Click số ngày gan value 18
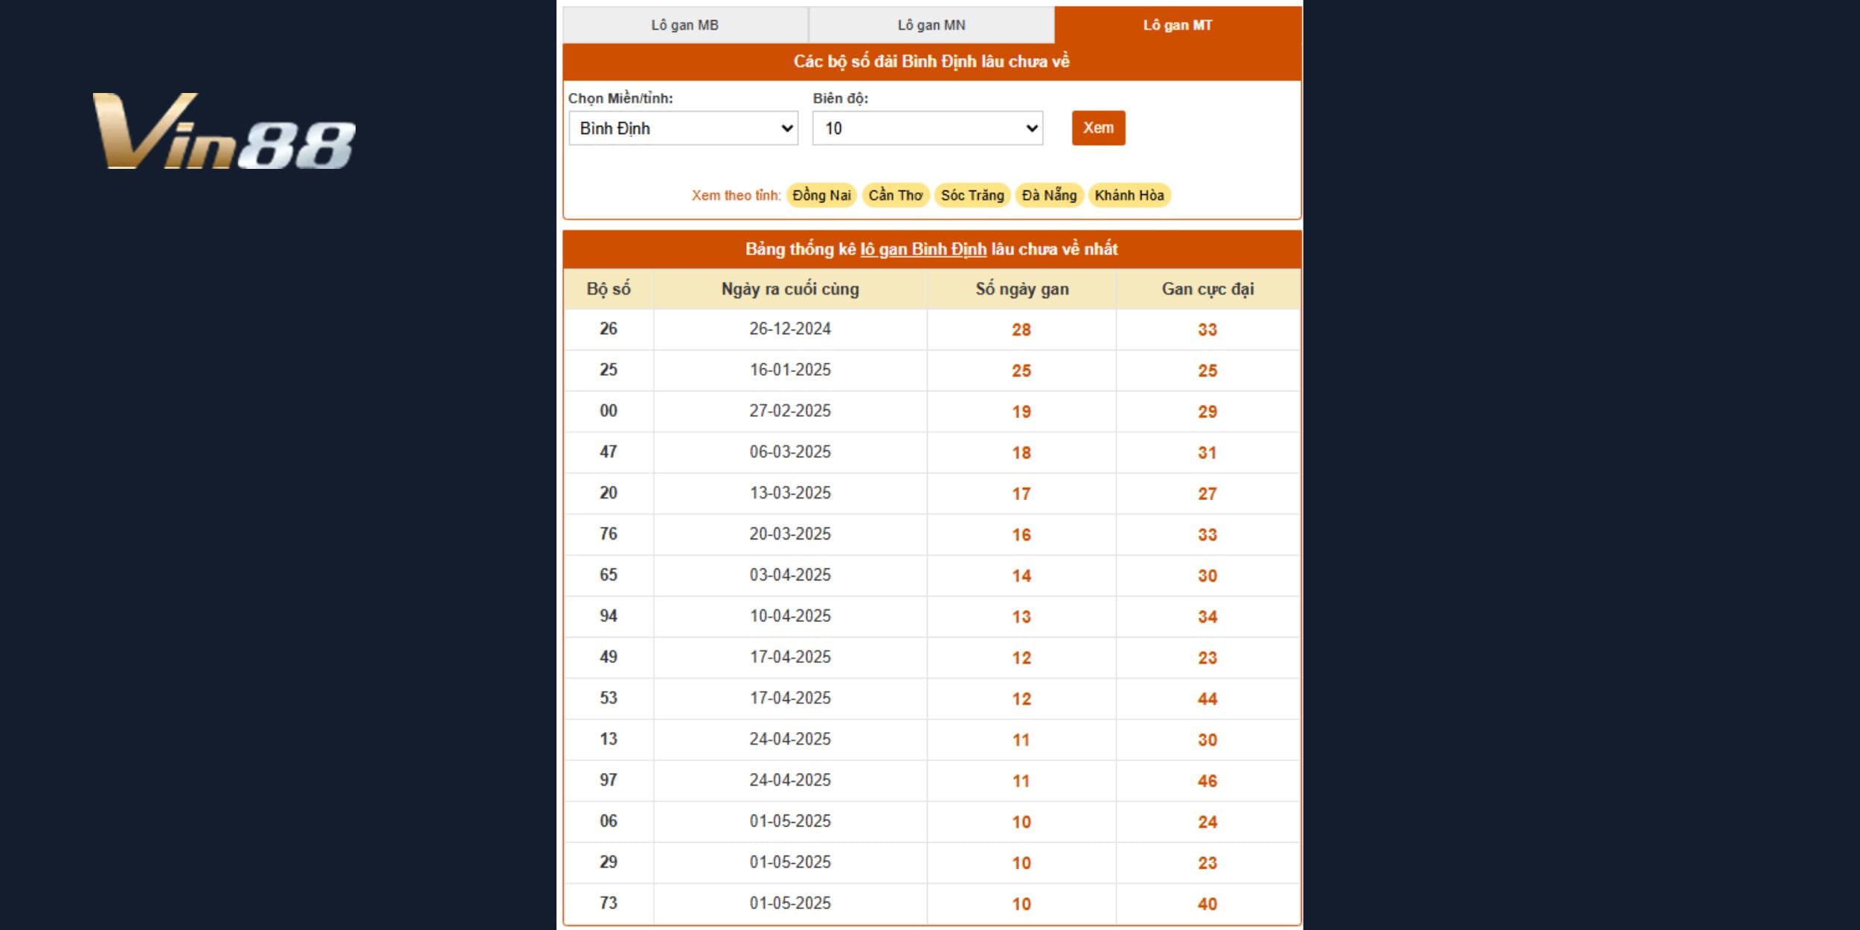The height and width of the screenshot is (930, 1860). [1022, 452]
